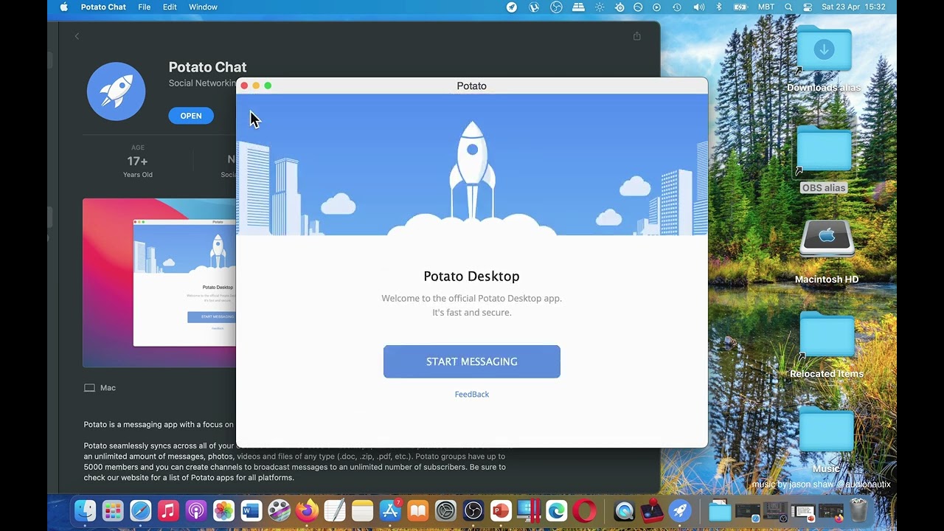This screenshot has height=531, width=944.
Task: Open Spotlight search in the menu bar
Action: [x=788, y=7]
